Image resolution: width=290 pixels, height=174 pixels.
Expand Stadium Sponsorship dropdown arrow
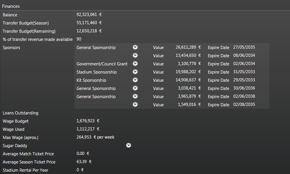click(x=135, y=72)
